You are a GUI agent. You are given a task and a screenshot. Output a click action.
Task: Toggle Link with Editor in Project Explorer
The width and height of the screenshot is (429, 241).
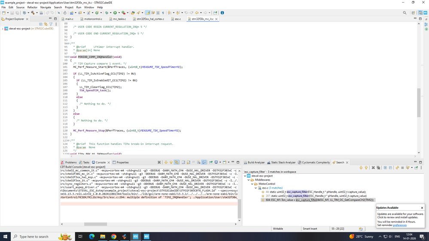click(46, 24)
